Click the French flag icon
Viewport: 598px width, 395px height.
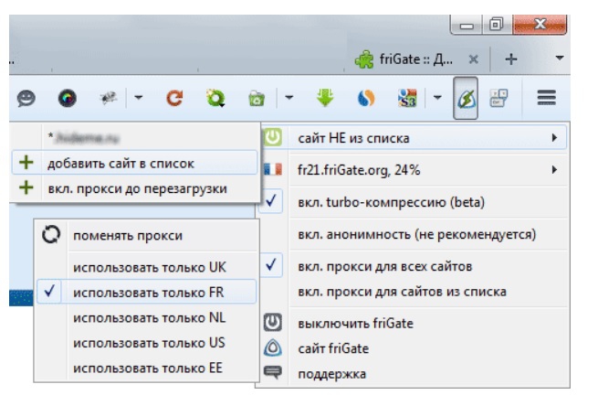coord(273,169)
